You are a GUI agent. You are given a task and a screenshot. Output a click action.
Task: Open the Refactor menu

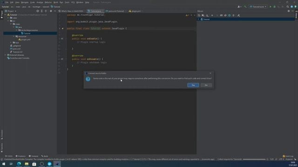(x=48, y=2)
